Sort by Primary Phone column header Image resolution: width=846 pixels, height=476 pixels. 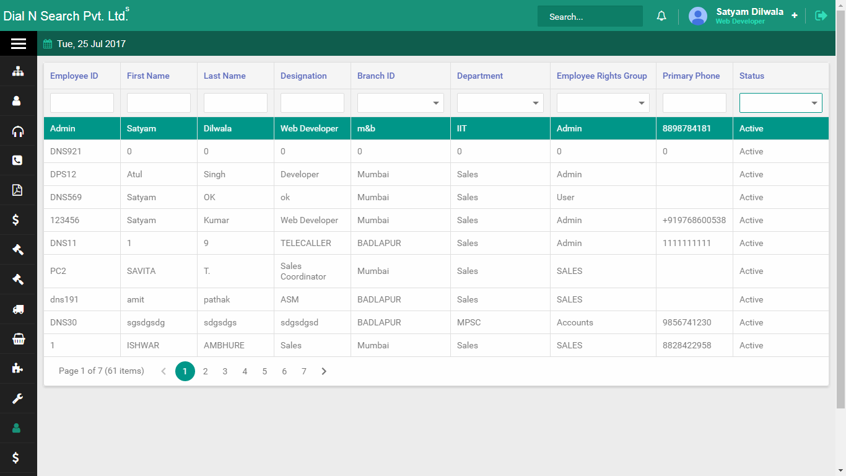pyautogui.click(x=691, y=76)
